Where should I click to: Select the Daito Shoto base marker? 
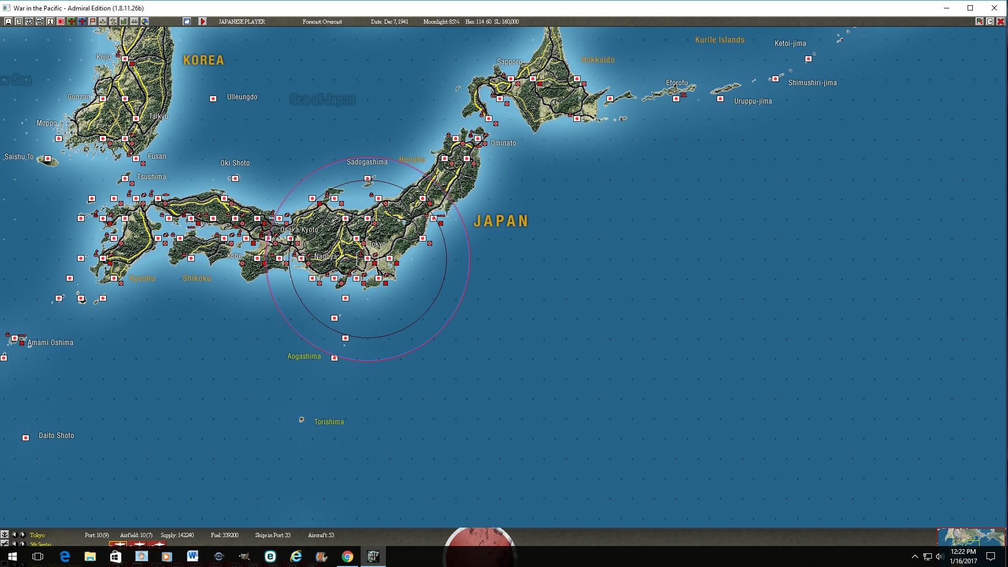point(26,437)
